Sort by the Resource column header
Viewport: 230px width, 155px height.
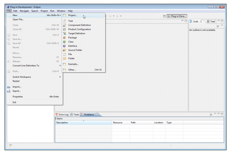[x=121, y=123]
